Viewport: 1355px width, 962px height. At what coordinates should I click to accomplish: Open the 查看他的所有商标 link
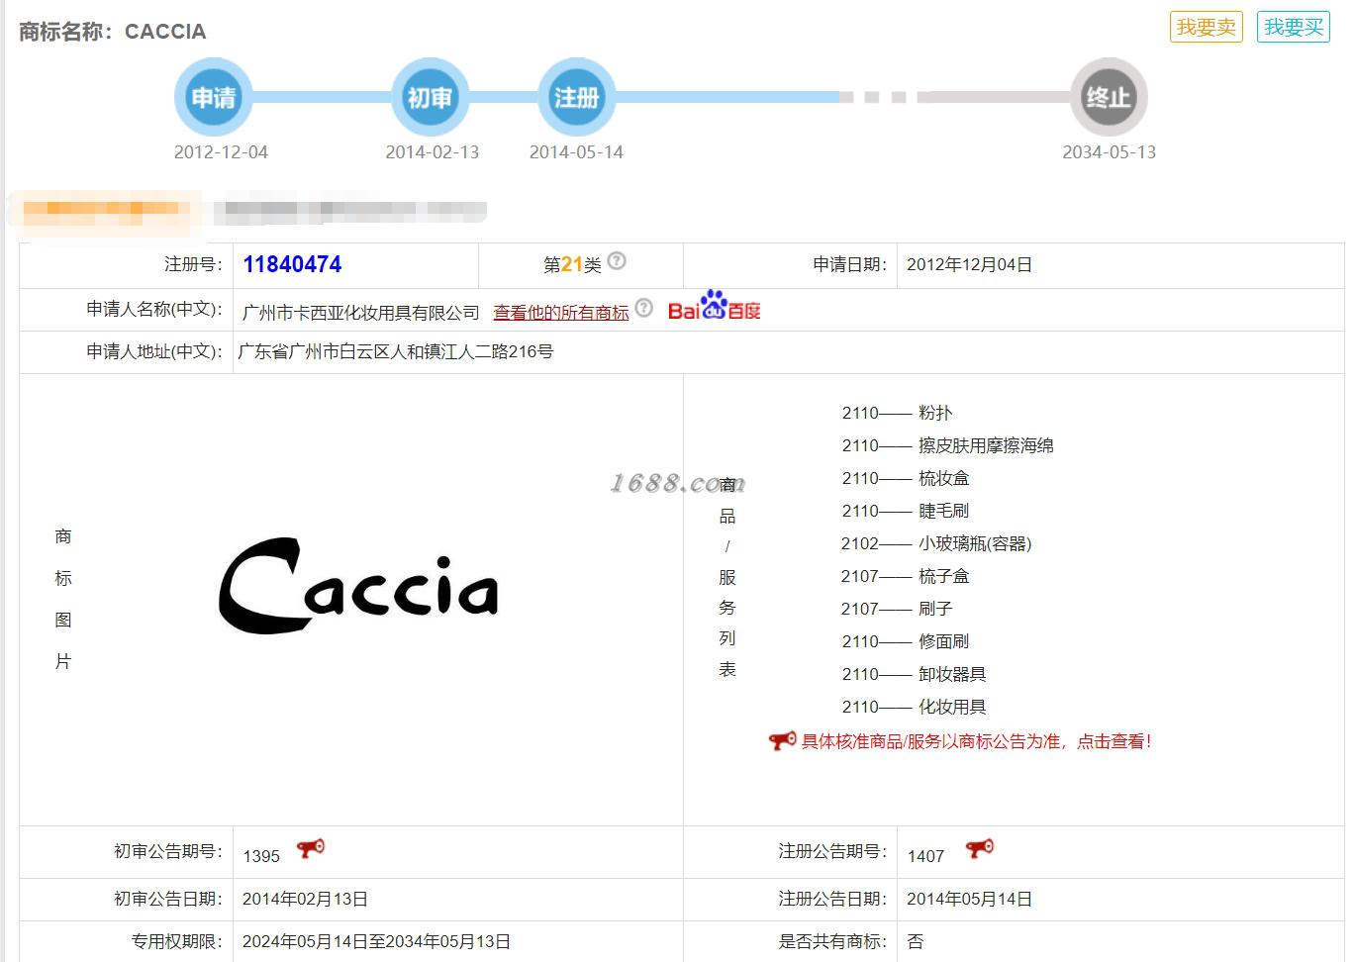[x=561, y=313]
